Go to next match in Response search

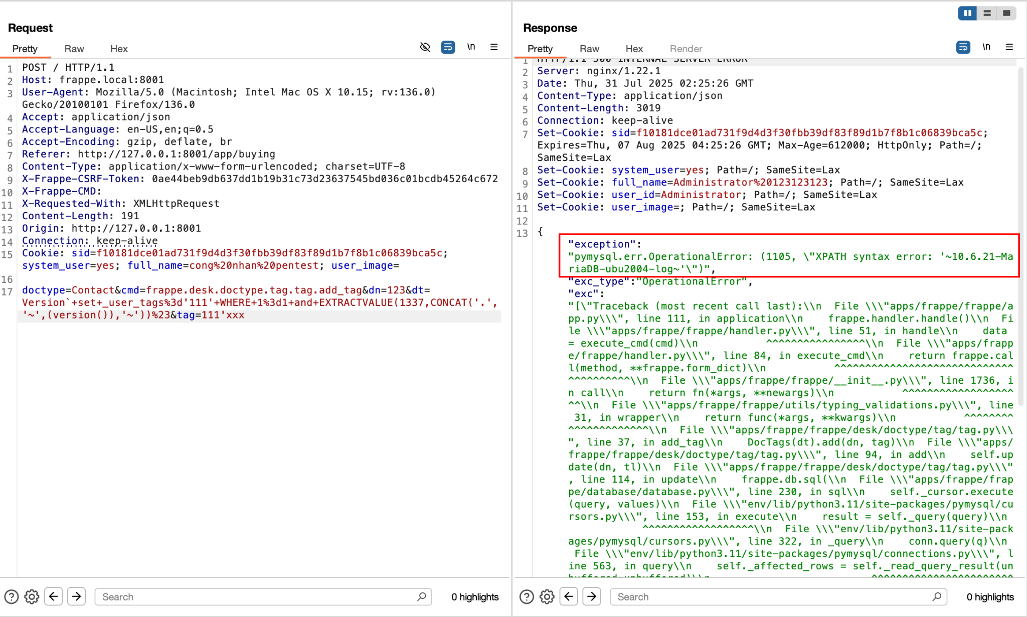click(x=592, y=596)
